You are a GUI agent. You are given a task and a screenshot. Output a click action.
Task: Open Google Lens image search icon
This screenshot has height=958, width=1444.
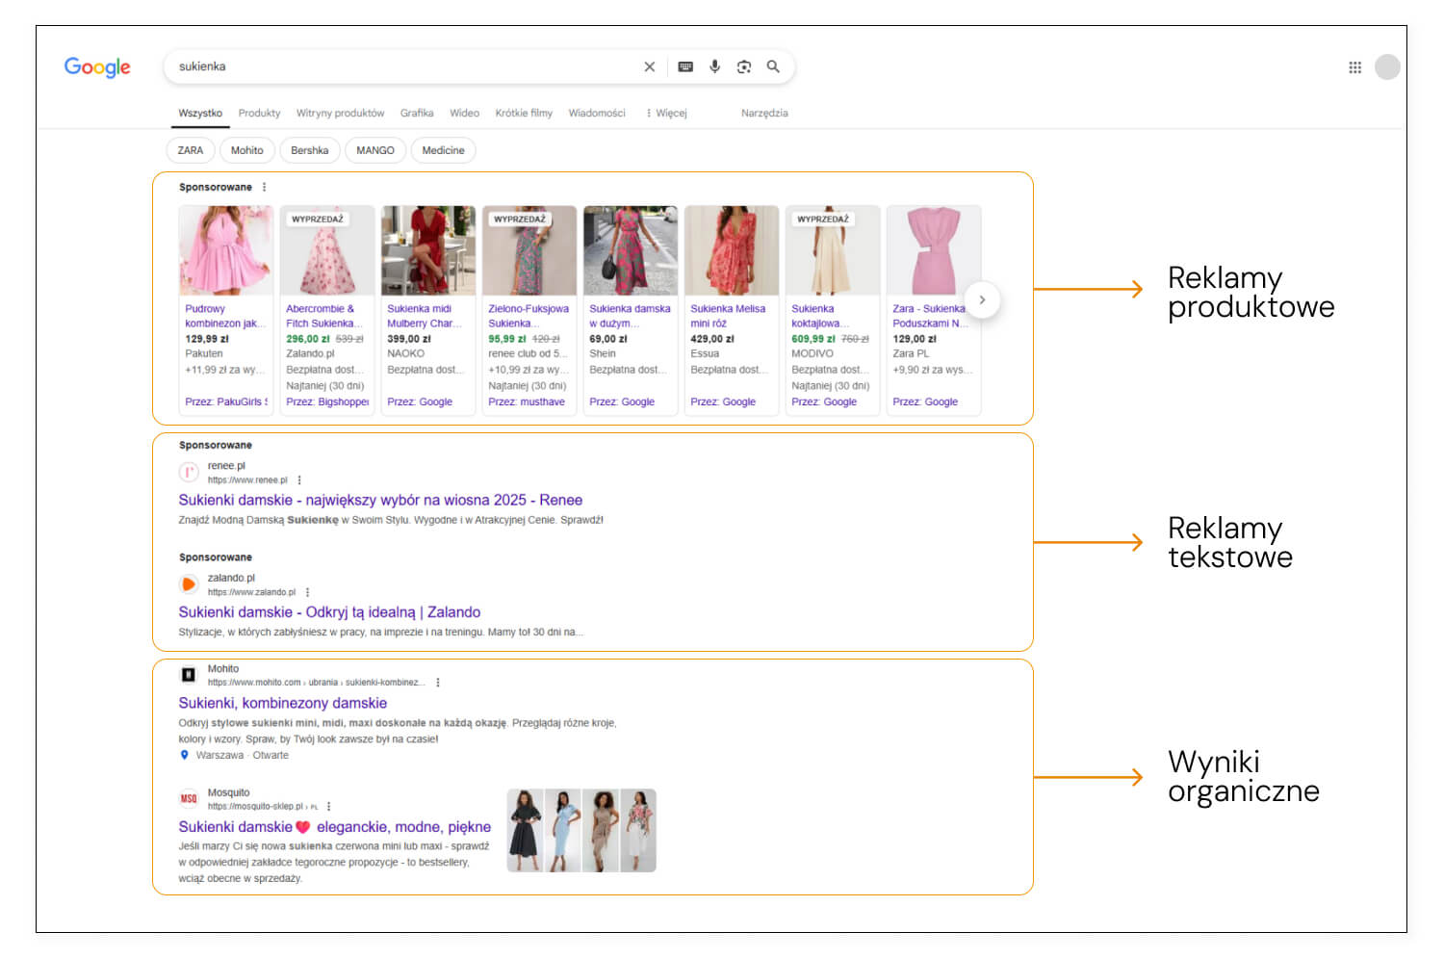click(x=744, y=66)
